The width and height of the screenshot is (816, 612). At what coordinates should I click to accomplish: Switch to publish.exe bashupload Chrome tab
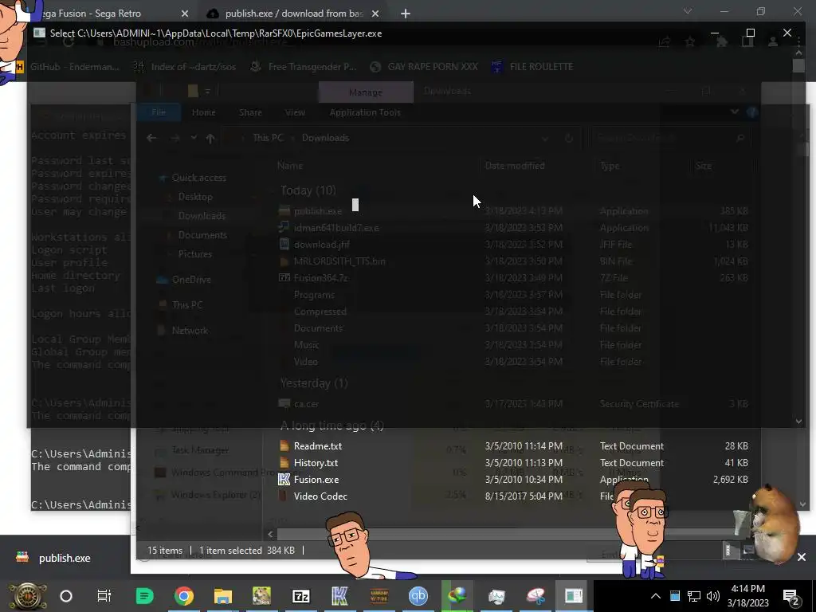[294, 13]
